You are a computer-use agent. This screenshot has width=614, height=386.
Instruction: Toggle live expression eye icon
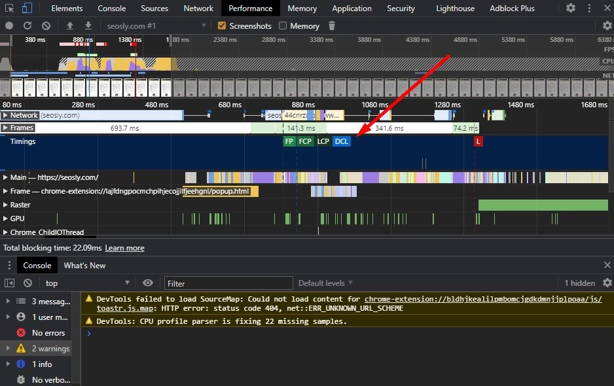148,283
